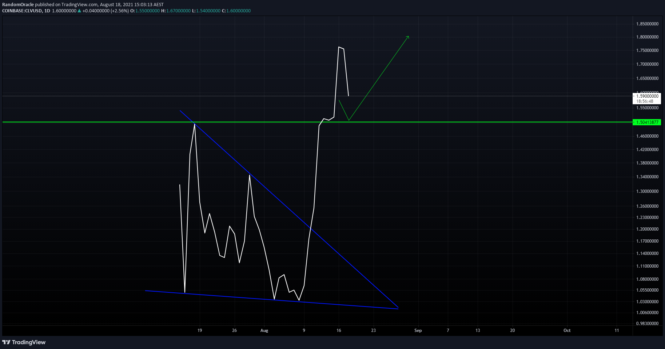The height and width of the screenshot is (349, 665).
Task: Click 1.55000000 on the price axis
Action: (647, 108)
